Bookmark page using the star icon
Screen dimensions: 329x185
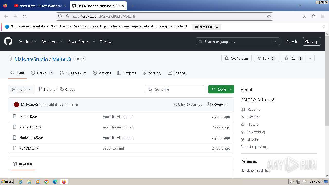point(269,16)
